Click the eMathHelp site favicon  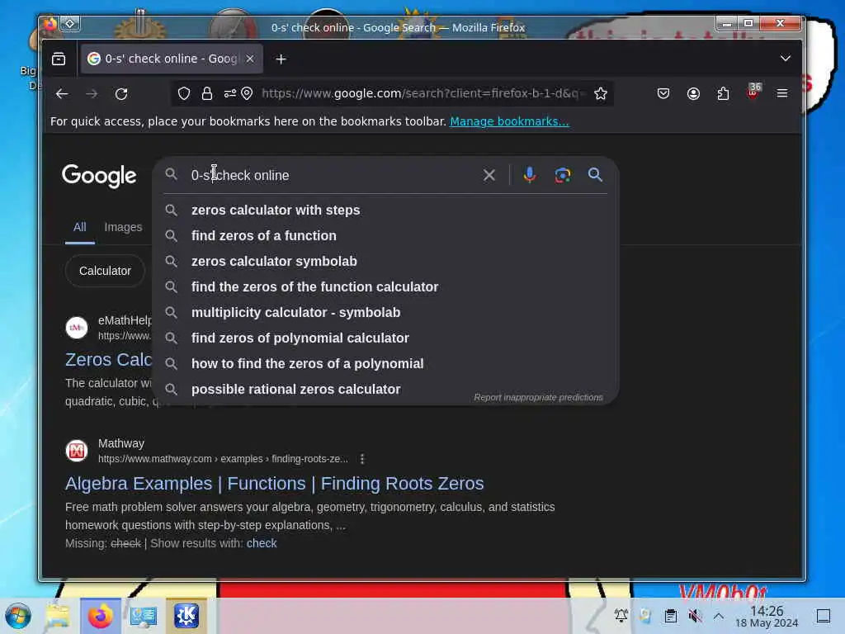77,328
